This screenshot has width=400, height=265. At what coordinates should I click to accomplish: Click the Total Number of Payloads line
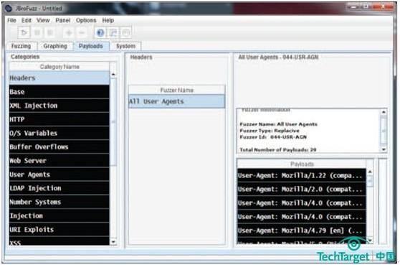tap(278, 150)
